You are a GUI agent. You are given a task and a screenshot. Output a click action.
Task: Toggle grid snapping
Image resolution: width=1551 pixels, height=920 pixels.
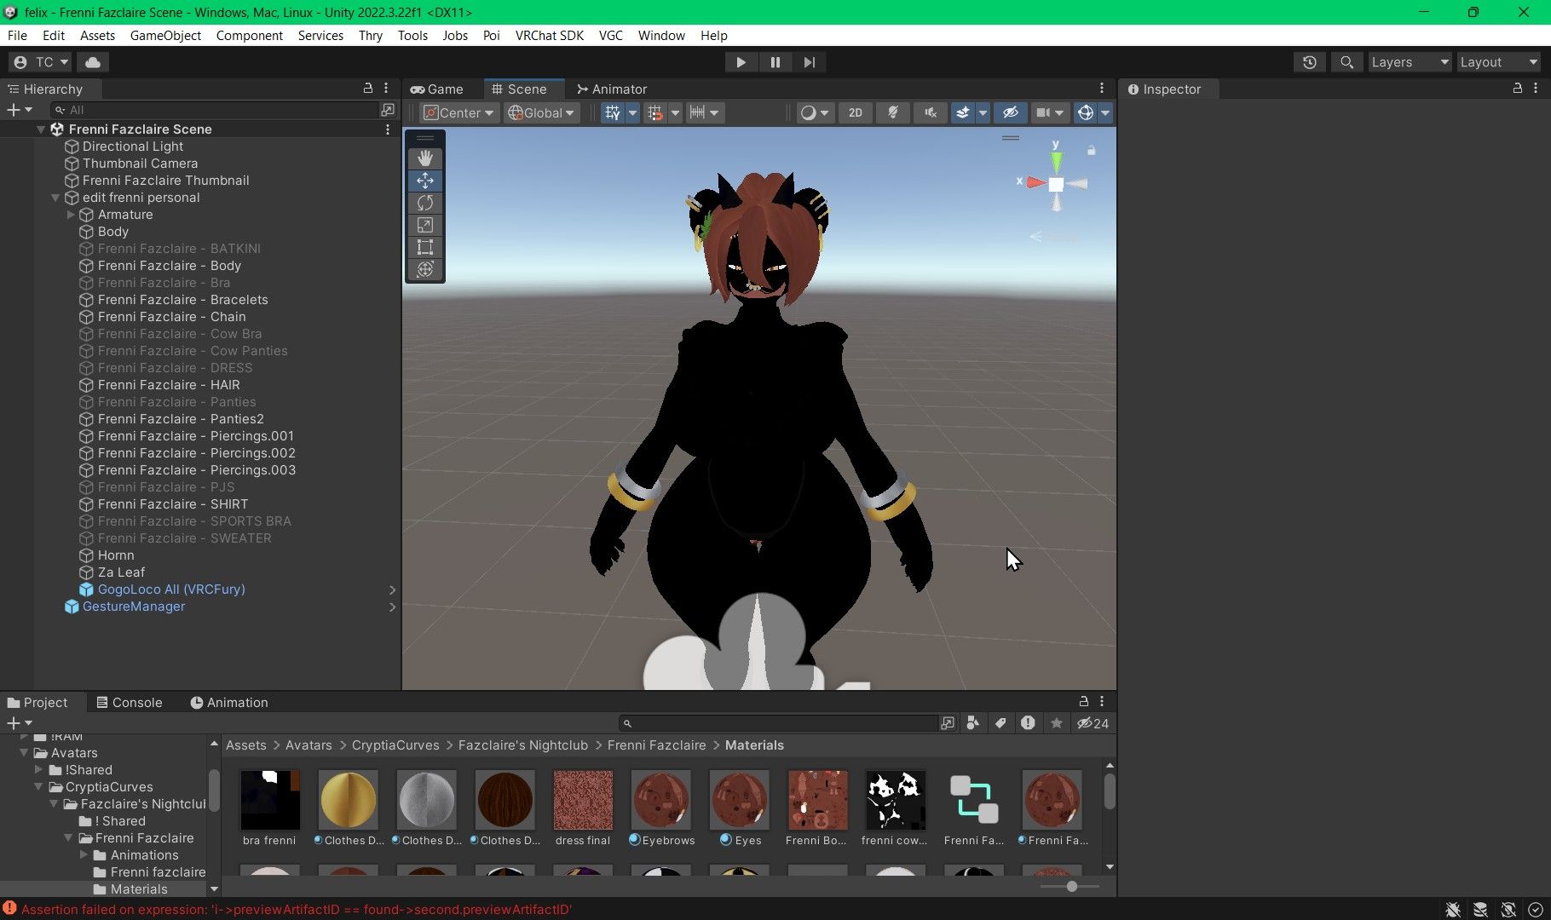(x=655, y=113)
